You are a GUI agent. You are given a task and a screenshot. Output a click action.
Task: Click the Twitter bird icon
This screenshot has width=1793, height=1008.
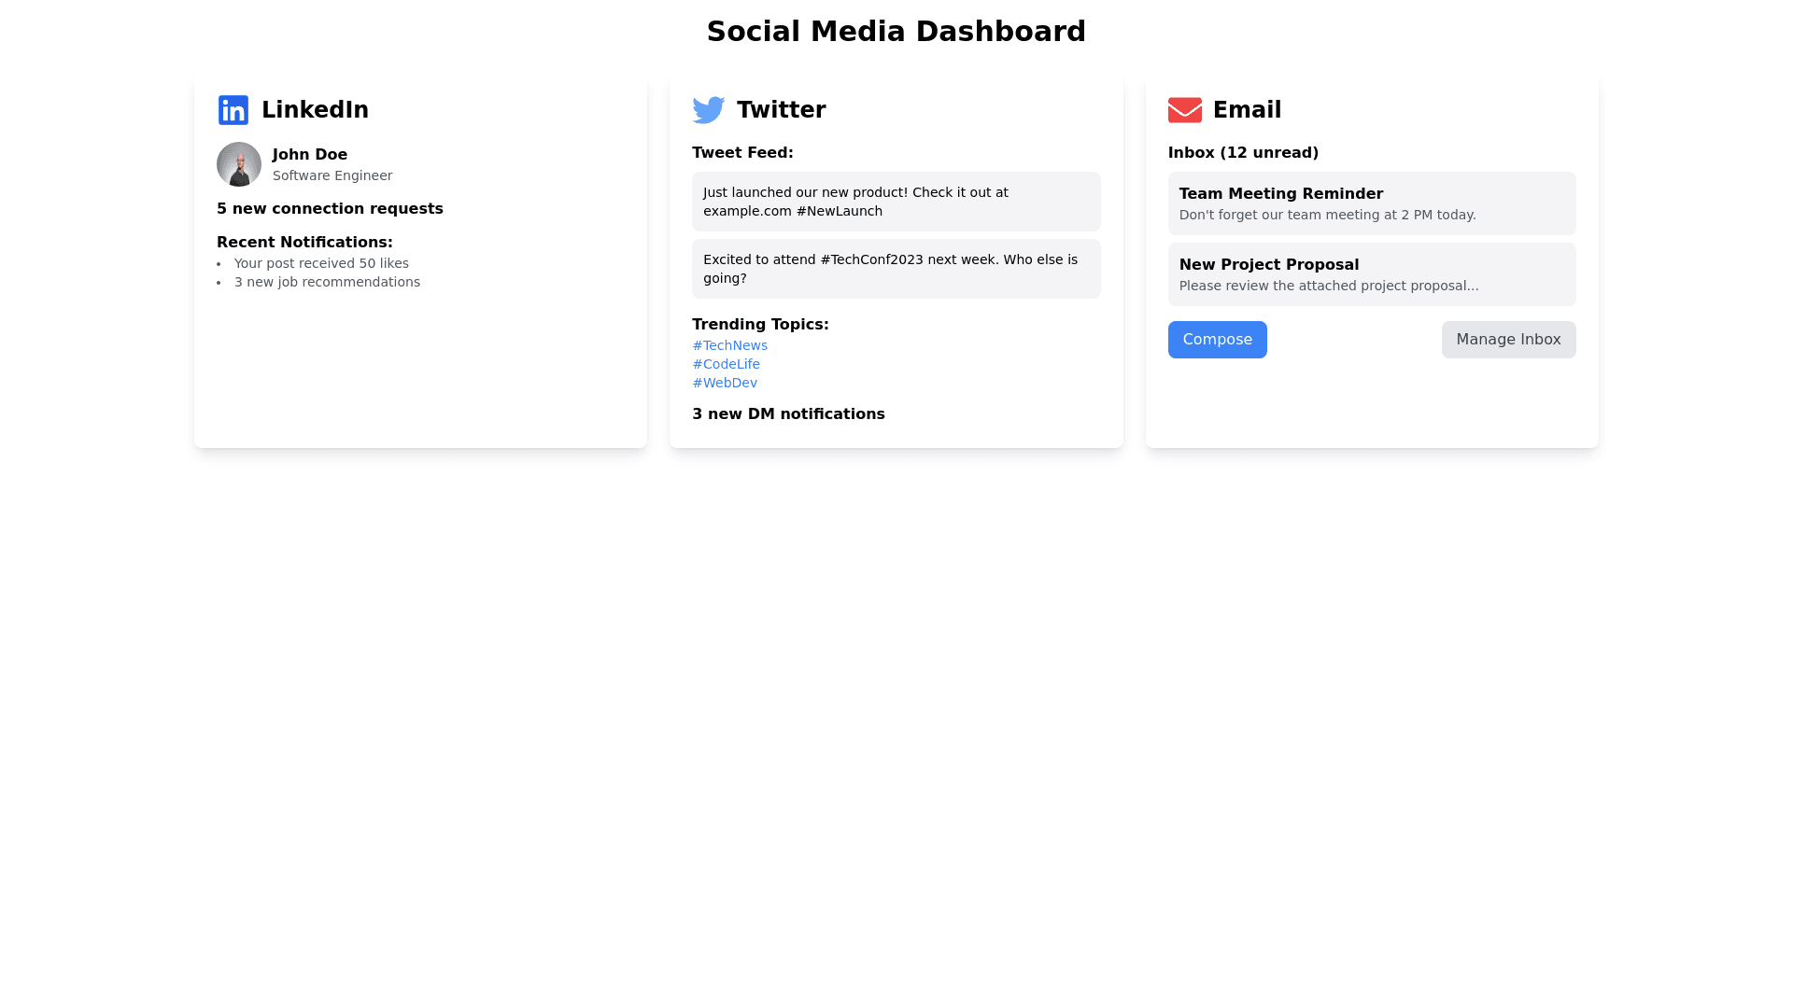[x=709, y=110]
